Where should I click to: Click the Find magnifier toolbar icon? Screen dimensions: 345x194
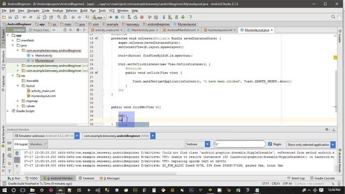[59, 17]
